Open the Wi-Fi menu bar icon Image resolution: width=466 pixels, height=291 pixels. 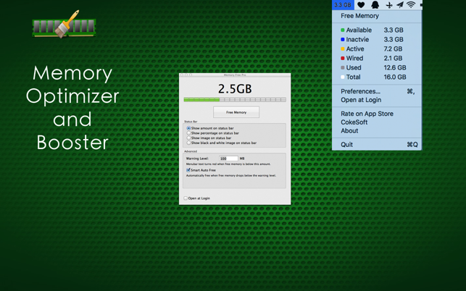(x=411, y=5)
